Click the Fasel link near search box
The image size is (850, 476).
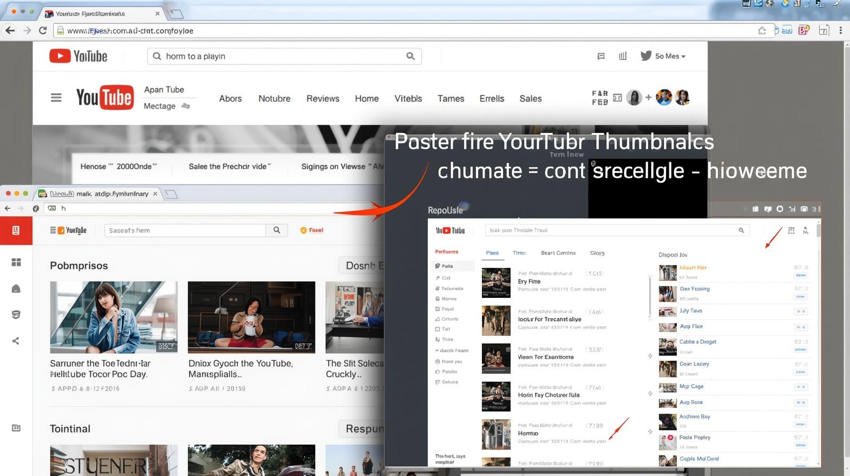(312, 230)
